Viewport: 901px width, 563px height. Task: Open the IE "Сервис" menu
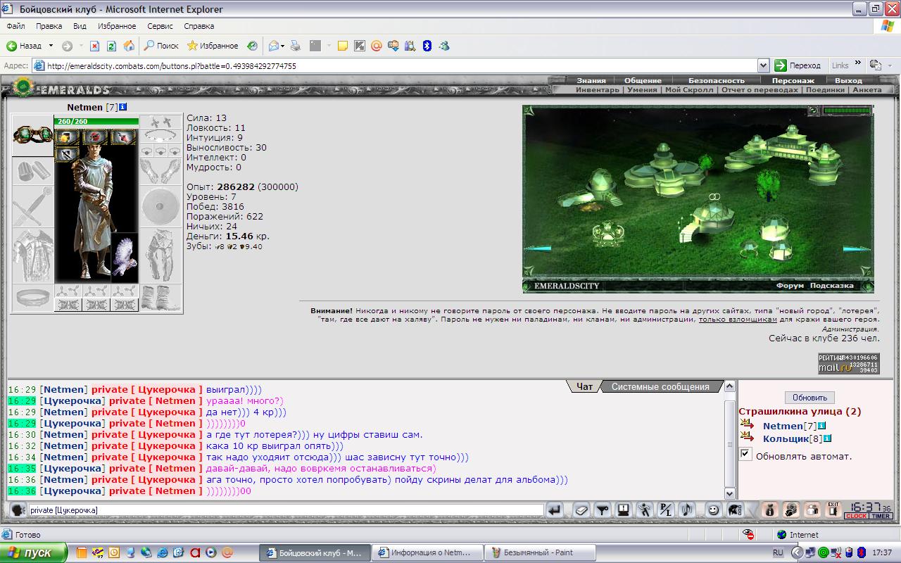[160, 26]
